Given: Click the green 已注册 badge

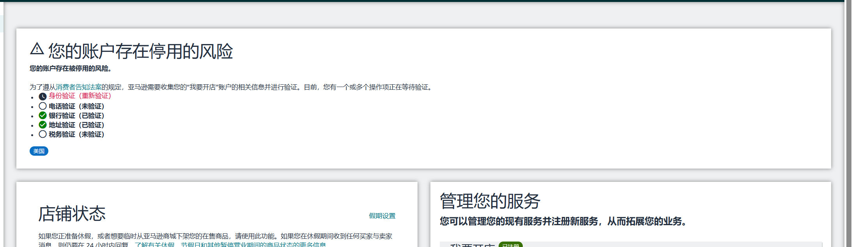Looking at the screenshot, I should (510, 245).
